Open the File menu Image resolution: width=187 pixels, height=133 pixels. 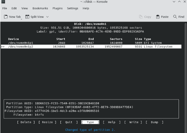click(x=5, y=8)
